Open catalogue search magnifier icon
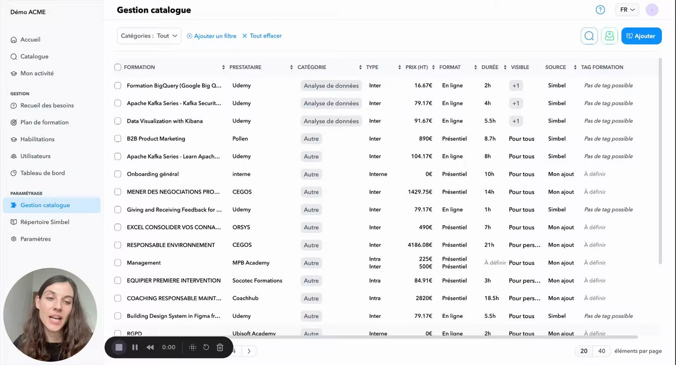The height and width of the screenshot is (365, 676). [x=589, y=36]
